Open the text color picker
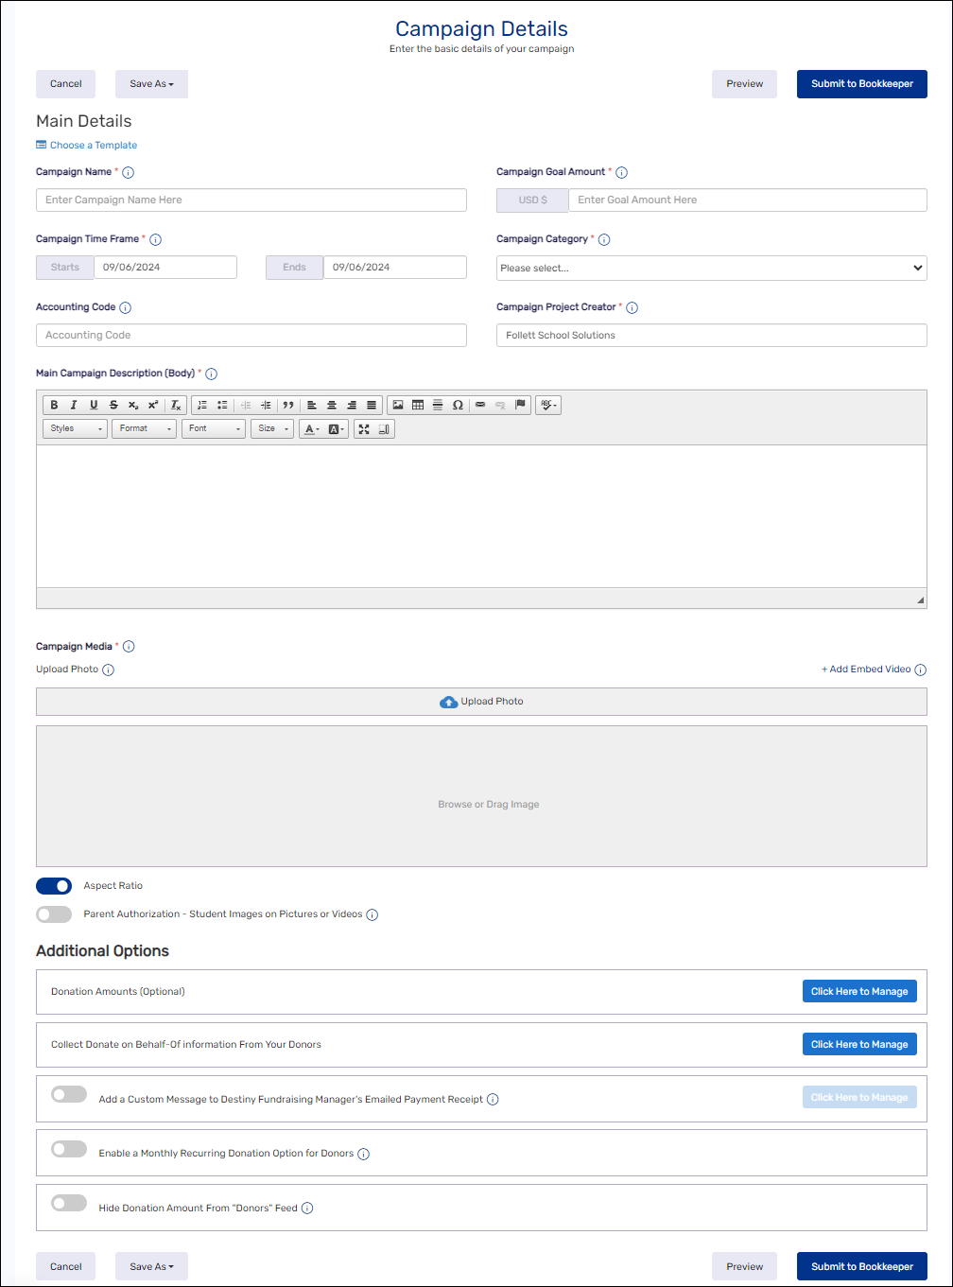 [311, 428]
